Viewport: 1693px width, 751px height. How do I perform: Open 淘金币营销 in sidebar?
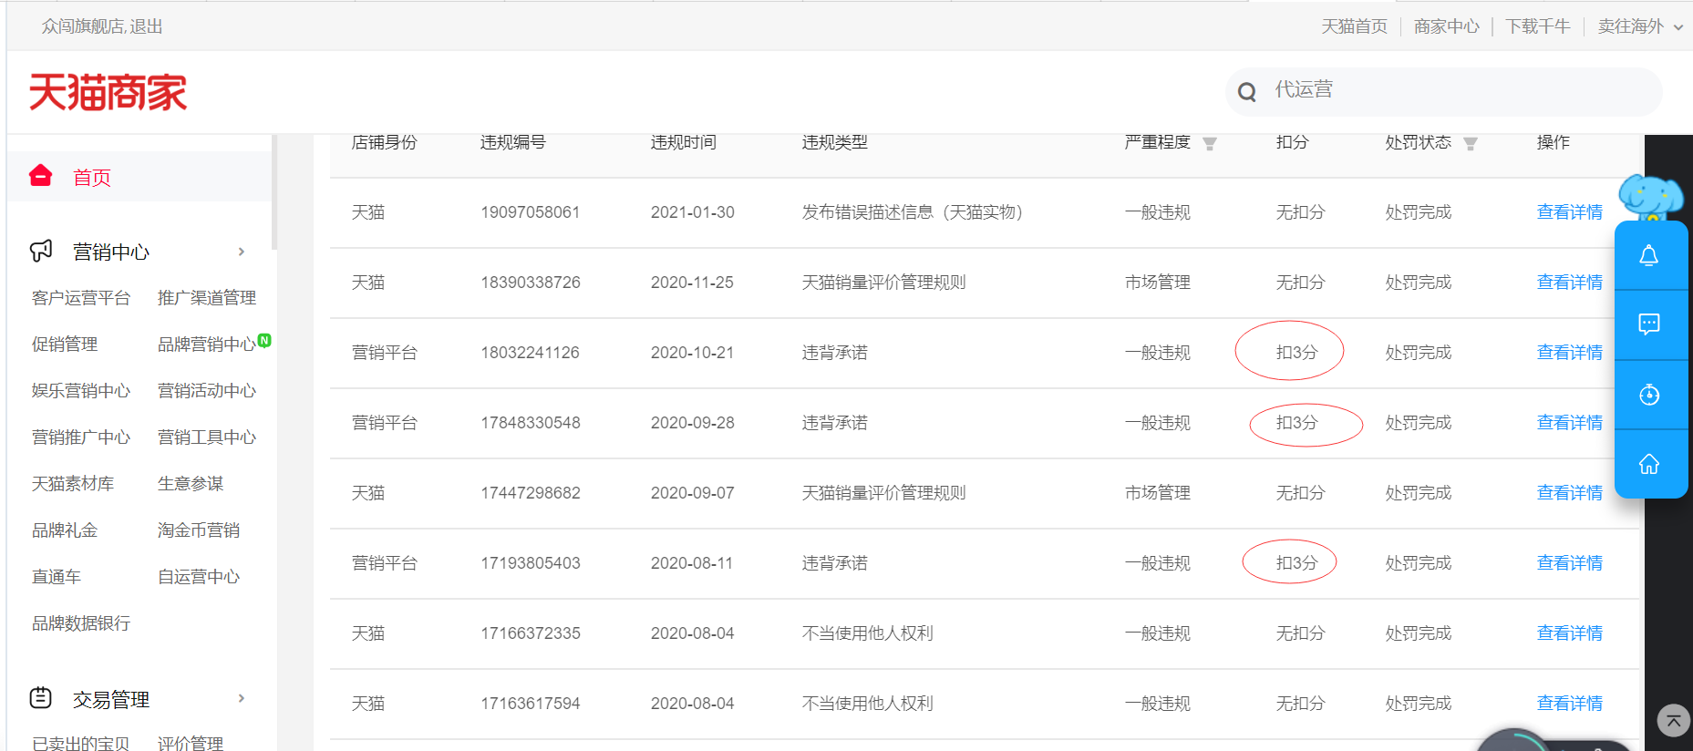(199, 530)
